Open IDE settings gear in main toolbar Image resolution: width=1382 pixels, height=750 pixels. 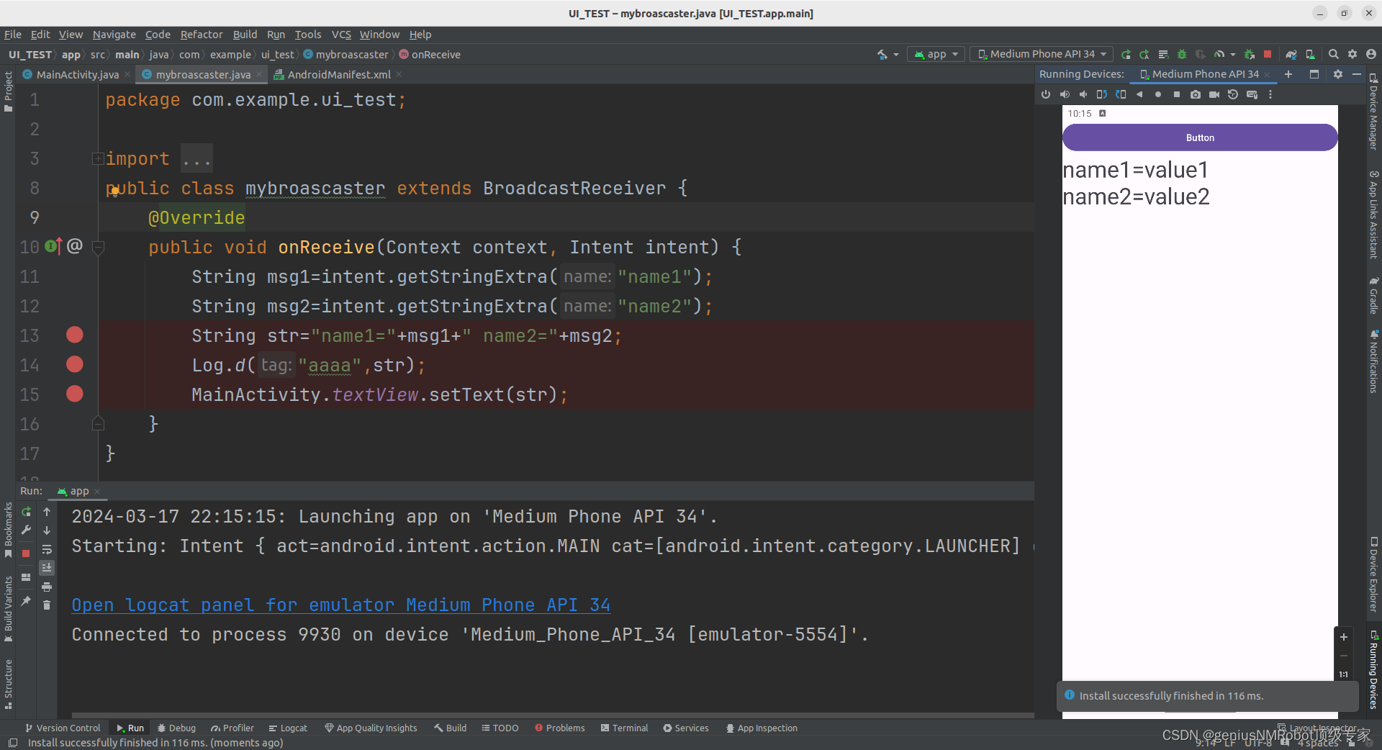point(1352,55)
